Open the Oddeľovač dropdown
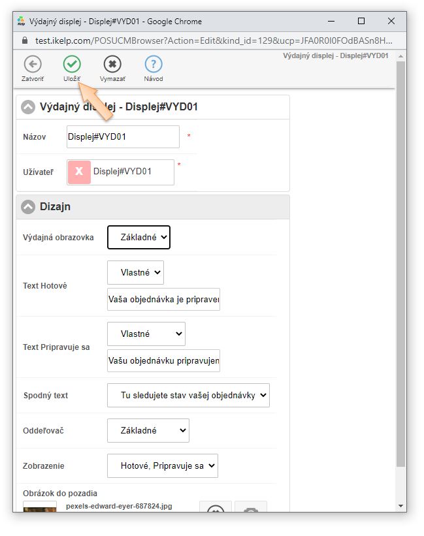 (x=148, y=430)
